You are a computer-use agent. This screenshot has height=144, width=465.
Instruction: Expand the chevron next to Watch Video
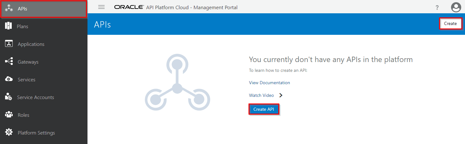[281, 95]
